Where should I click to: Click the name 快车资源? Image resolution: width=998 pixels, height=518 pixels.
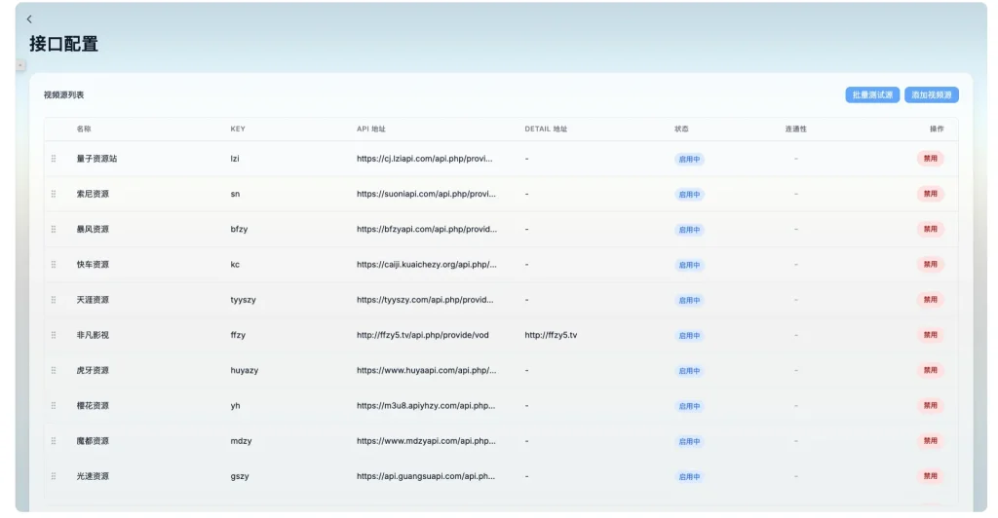click(x=93, y=265)
